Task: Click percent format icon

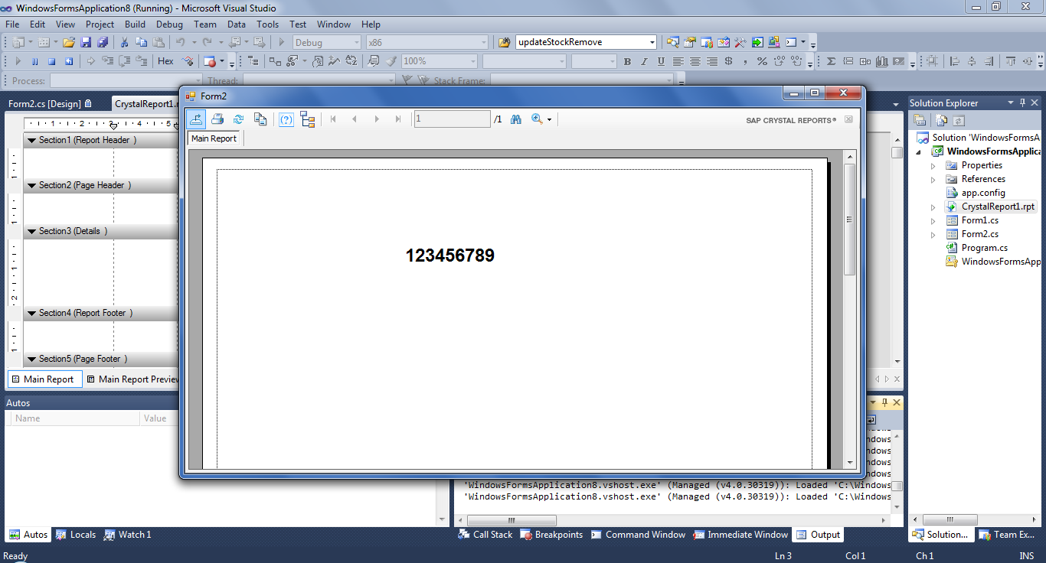Action: click(762, 61)
